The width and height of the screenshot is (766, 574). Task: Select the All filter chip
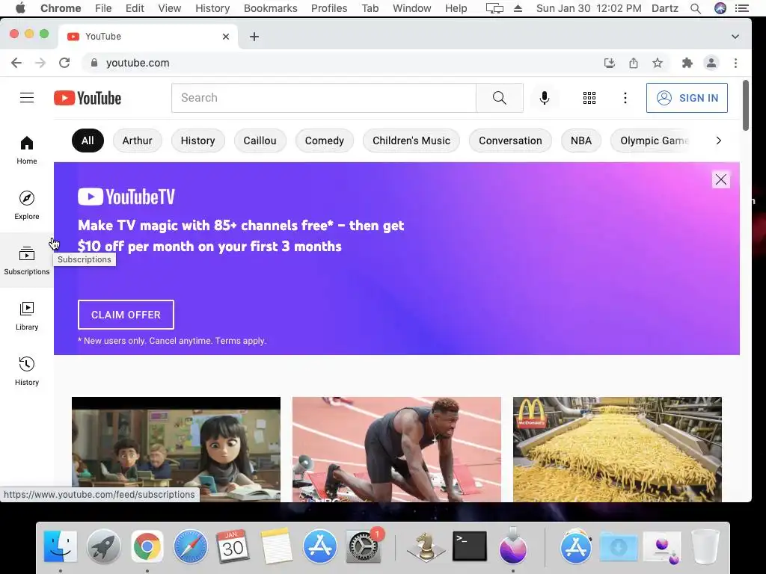coord(88,141)
